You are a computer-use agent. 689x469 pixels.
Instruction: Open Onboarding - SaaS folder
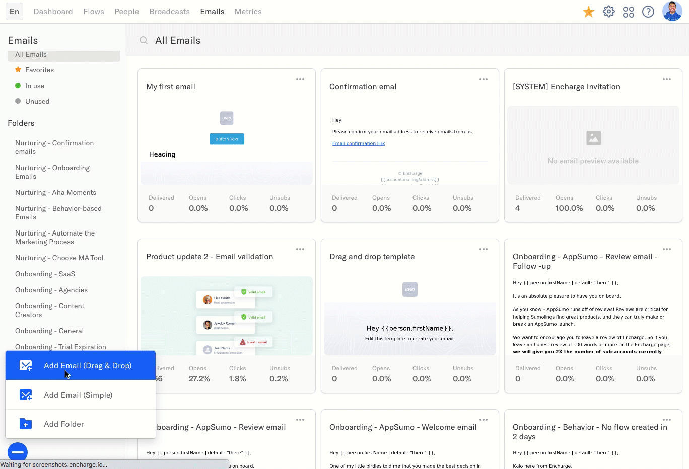point(45,274)
